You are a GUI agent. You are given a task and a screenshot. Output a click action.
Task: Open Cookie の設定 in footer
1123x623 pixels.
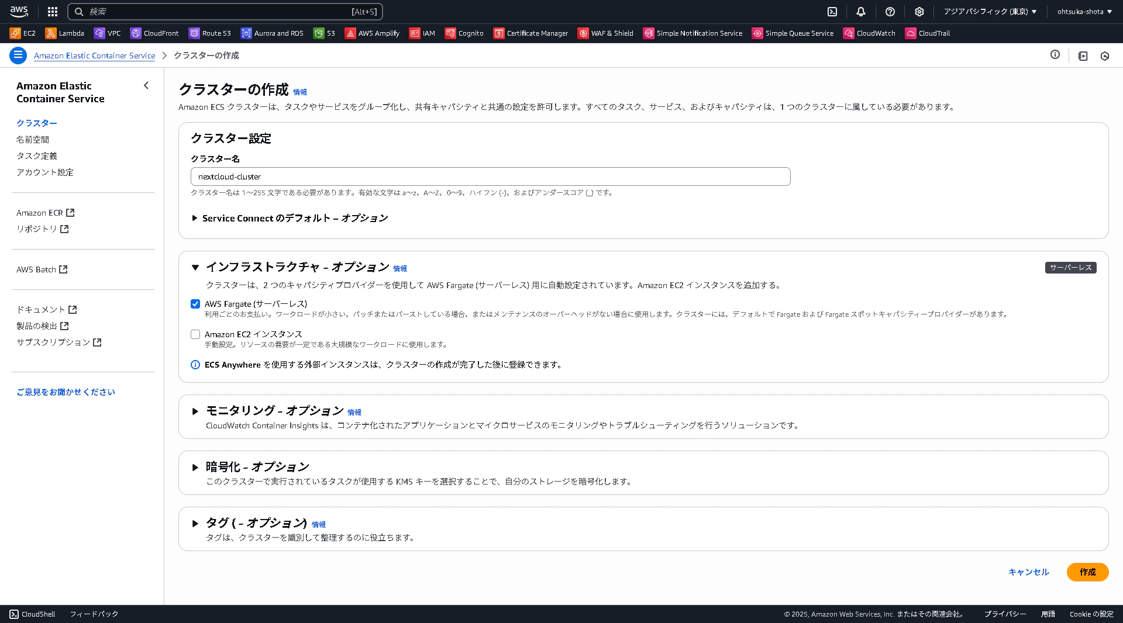[1091, 614]
